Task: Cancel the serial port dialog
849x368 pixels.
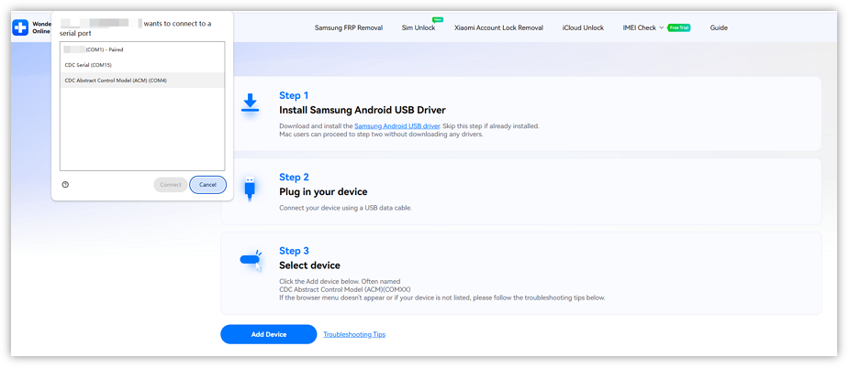Action: point(208,185)
